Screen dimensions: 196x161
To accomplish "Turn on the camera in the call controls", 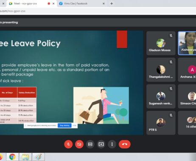I will click(x=79, y=144).
